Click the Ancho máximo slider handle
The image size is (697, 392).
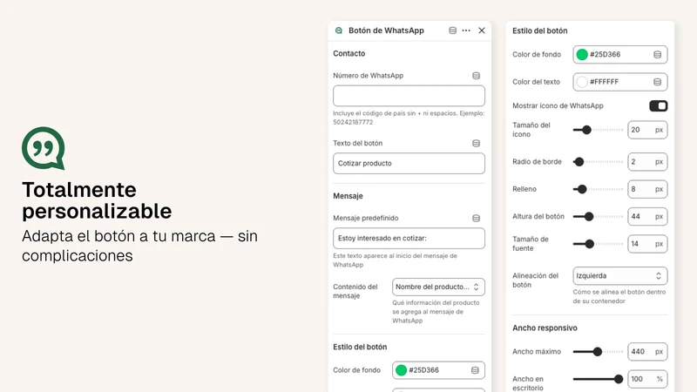598,352
